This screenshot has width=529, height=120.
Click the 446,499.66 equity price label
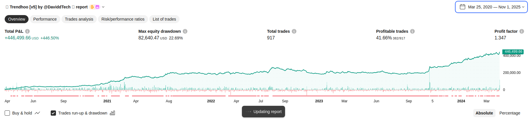[513, 52]
